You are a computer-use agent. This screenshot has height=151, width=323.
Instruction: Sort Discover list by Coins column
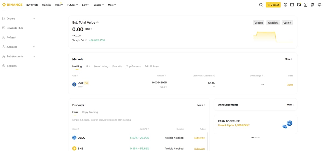click(76, 129)
